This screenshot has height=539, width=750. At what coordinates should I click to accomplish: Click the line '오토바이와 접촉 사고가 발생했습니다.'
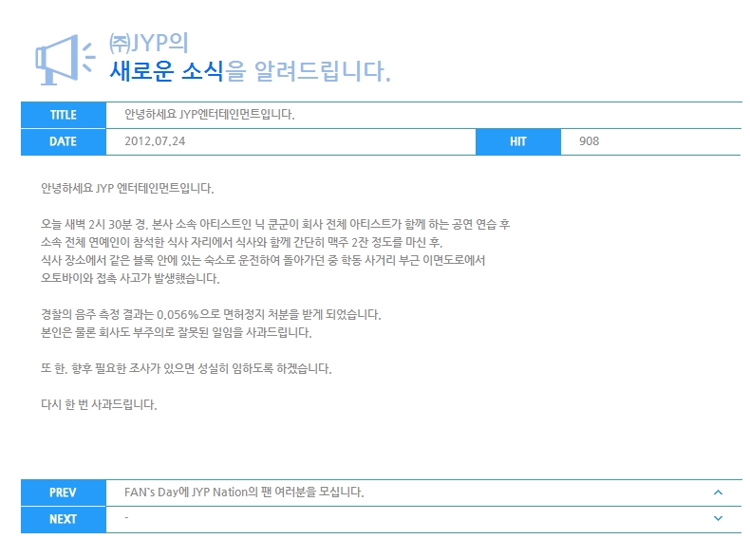(130, 278)
